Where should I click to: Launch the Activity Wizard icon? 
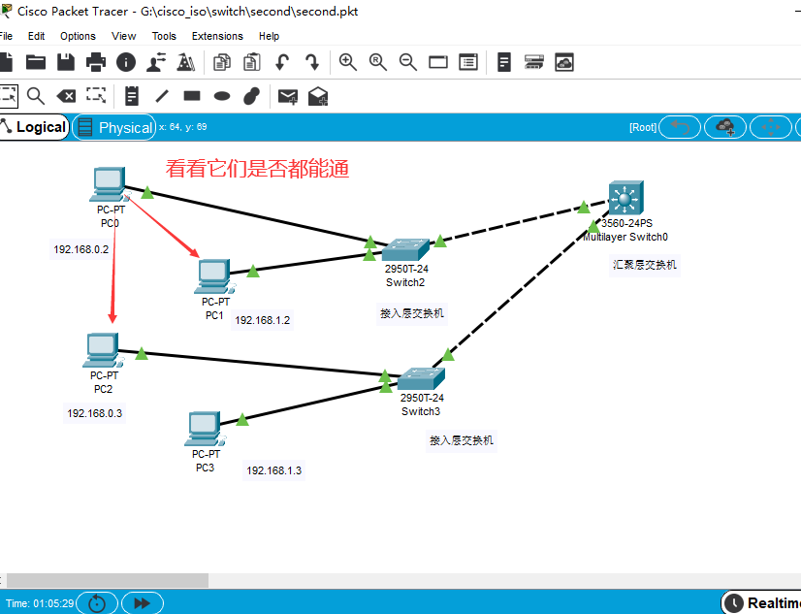click(156, 62)
